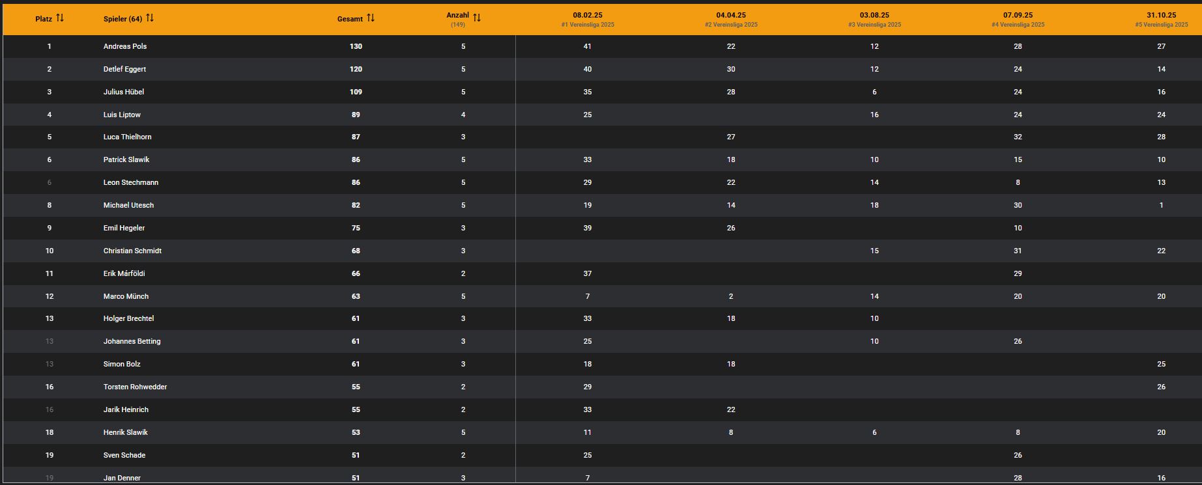Open Torsten Rohwedder's row
This screenshot has height=485, width=1202.
pyautogui.click(x=135, y=387)
